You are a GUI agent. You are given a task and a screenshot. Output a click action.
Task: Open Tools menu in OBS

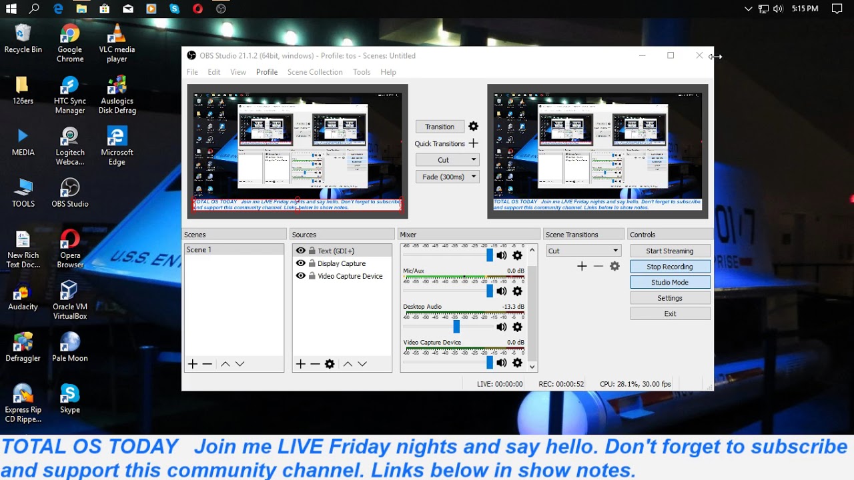(x=362, y=72)
